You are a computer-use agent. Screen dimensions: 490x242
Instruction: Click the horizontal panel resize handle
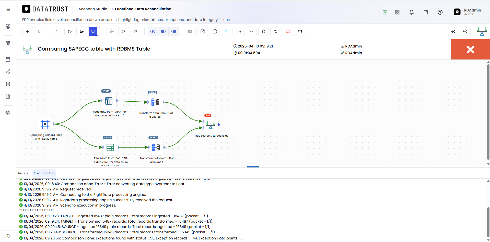pos(253,167)
